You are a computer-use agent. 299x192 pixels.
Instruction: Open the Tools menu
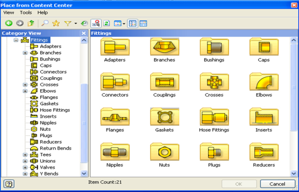[x=26, y=13]
